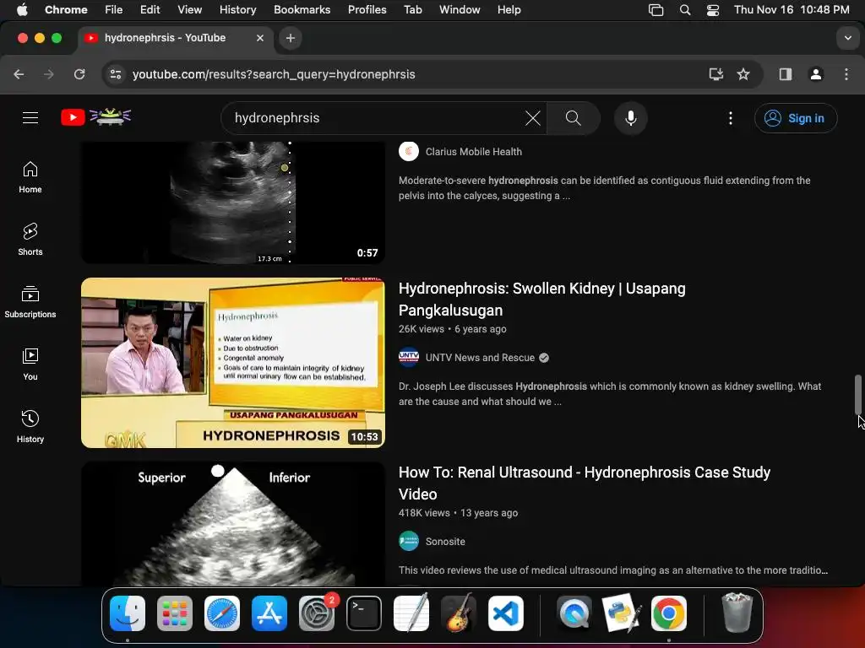Open the Sonosite channel avatar
This screenshot has width=865, height=648.
point(409,541)
